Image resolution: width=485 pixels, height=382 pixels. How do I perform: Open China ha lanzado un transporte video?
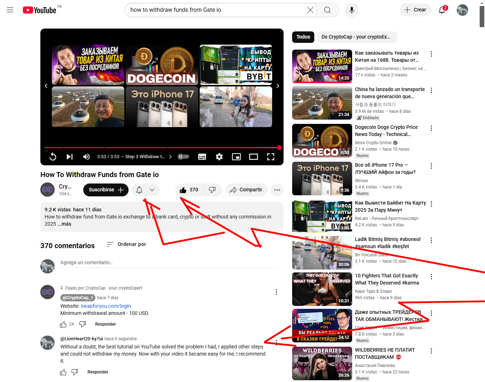[390, 93]
